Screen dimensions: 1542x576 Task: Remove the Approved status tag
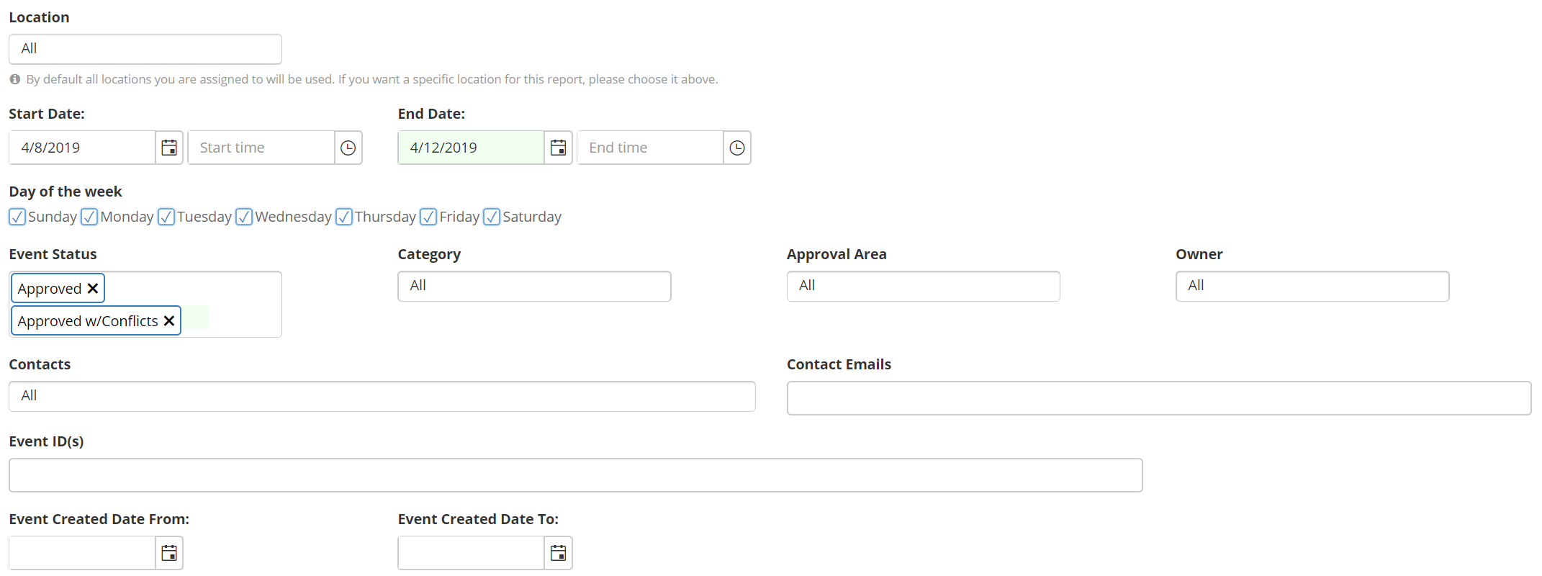(93, 289)
